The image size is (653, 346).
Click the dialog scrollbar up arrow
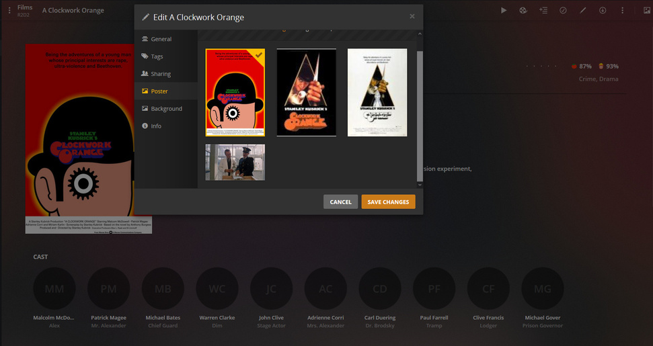click(420, 34)
